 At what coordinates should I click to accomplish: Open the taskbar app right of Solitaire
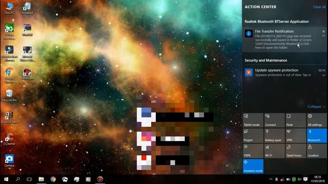click(76, 179)
